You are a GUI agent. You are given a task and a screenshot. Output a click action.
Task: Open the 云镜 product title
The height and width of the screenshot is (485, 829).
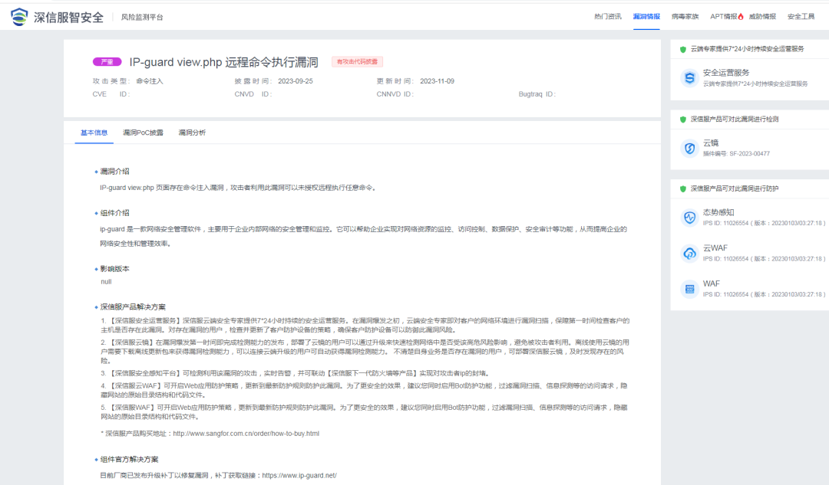[711, 143]
